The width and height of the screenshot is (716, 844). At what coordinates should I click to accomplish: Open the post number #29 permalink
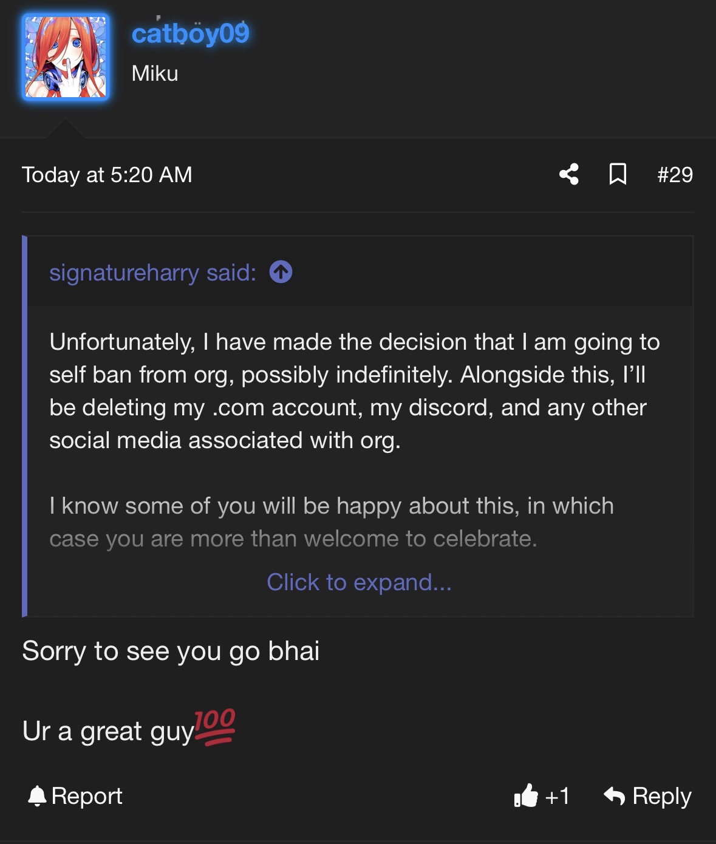675,175
